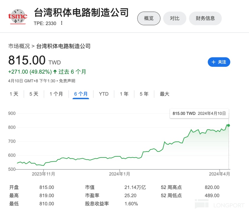Switch to the 概览 overview tab
This screenshot has width=249, height=213.
[x=149, y=18]
